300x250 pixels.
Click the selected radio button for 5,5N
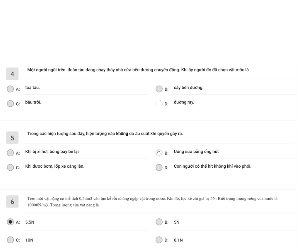10,222
